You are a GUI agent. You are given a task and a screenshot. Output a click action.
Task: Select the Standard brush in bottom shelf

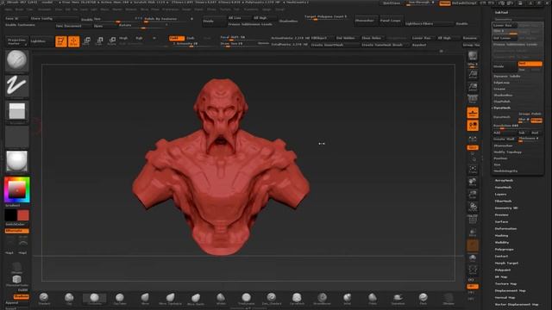coord(44,299)
